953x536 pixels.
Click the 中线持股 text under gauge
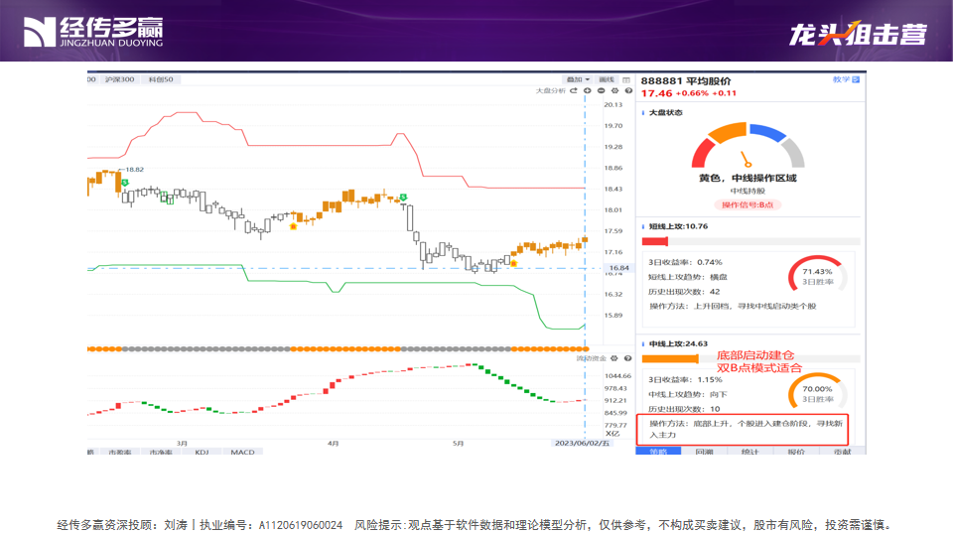point(748,191)
